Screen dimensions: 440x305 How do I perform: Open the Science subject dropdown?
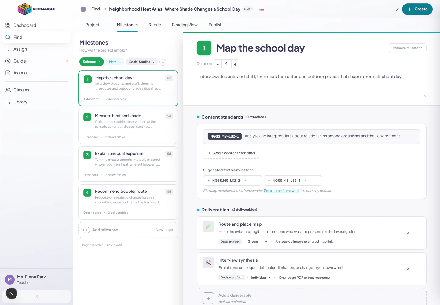[92, 62]
